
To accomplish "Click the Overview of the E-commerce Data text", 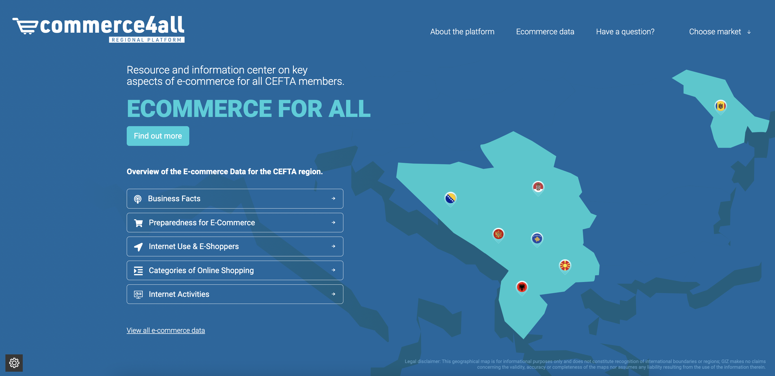I will tap(224, 172).
